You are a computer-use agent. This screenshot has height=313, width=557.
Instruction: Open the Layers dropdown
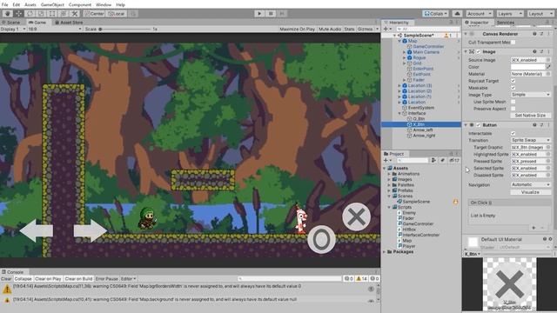[x=510, y=14]
